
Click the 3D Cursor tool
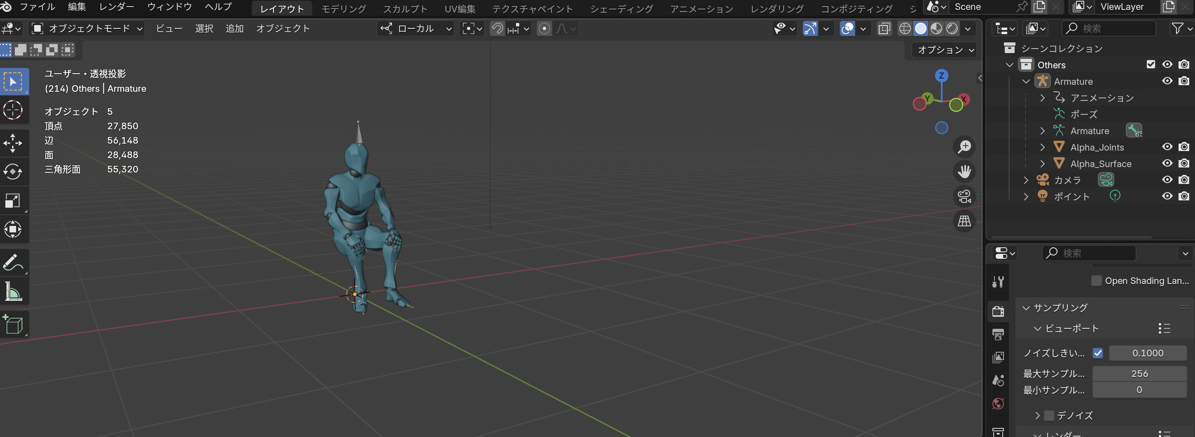(x=12, y=110)
